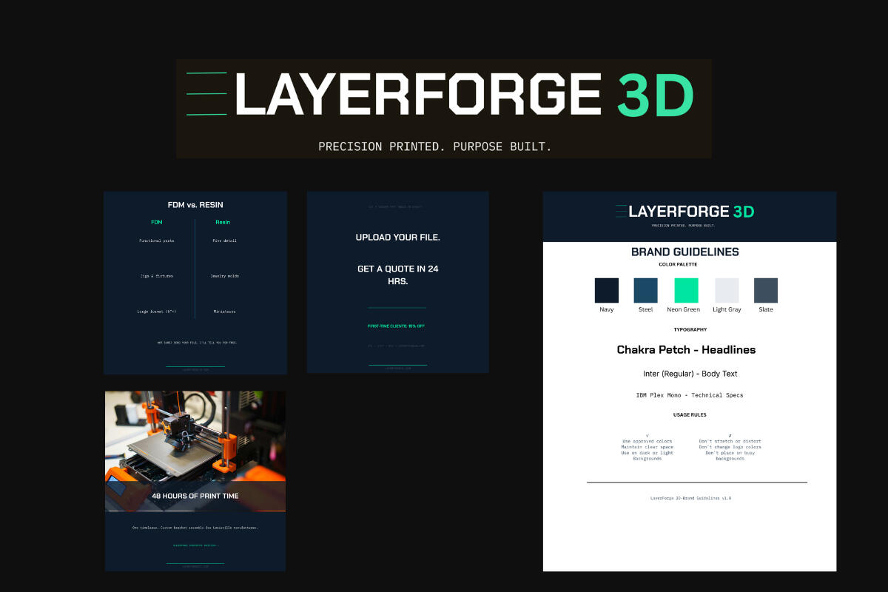Click the First-Time Clients 15% Off text
Image resolution: width=888 pixels, height=592 pixels.
[396, 326]
